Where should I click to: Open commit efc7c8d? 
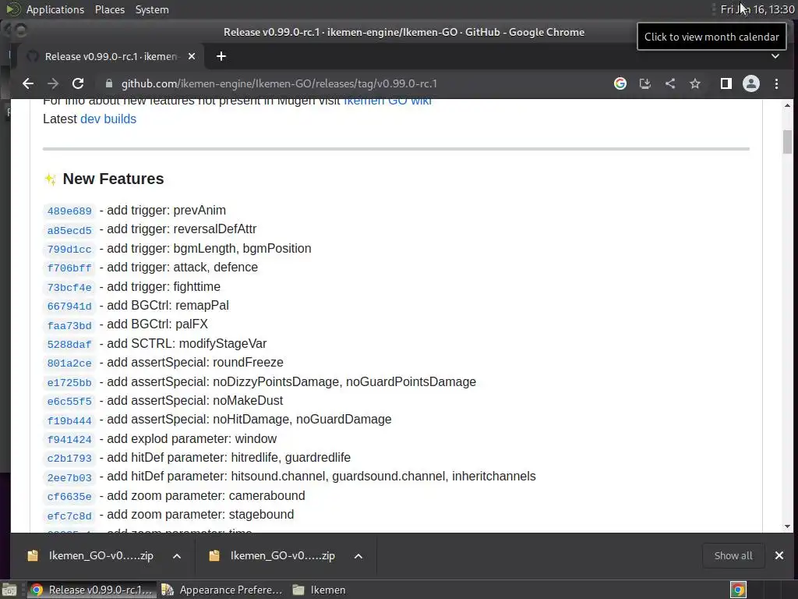(x=69, y=516)
